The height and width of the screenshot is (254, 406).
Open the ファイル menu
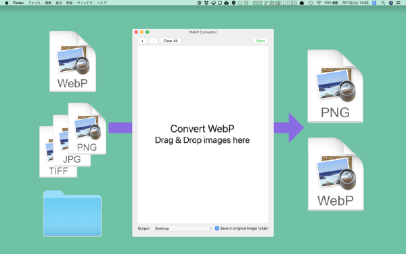[35, 3]
